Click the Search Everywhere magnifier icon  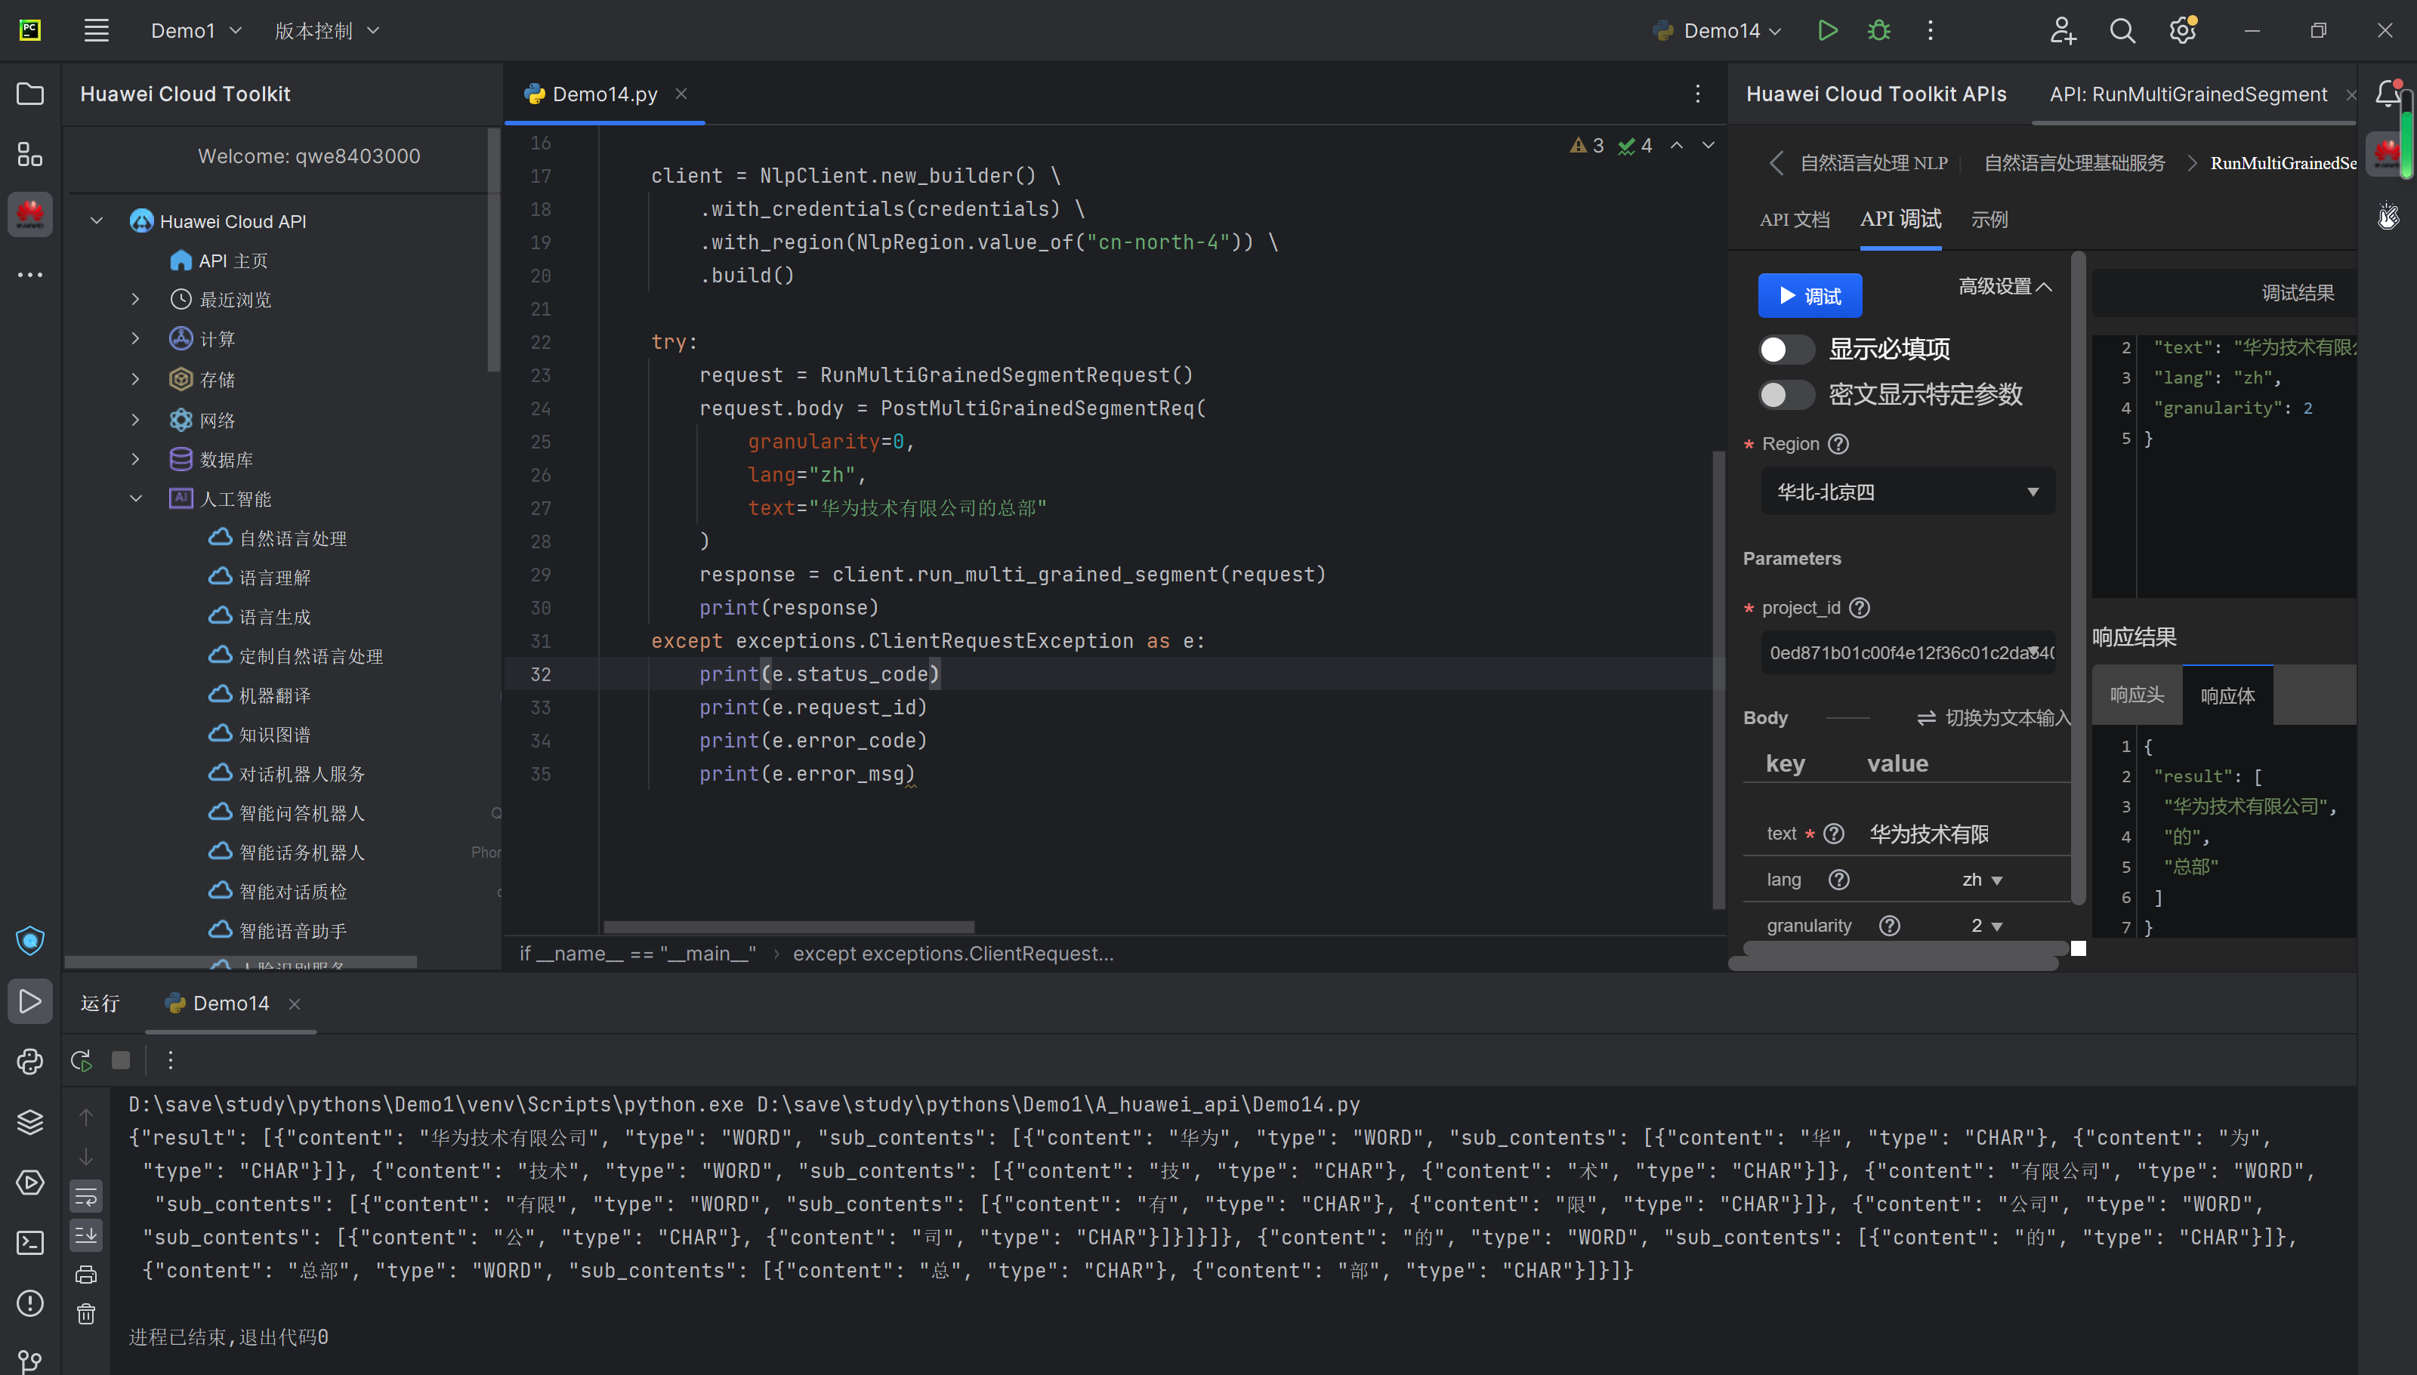(2122, 30)
